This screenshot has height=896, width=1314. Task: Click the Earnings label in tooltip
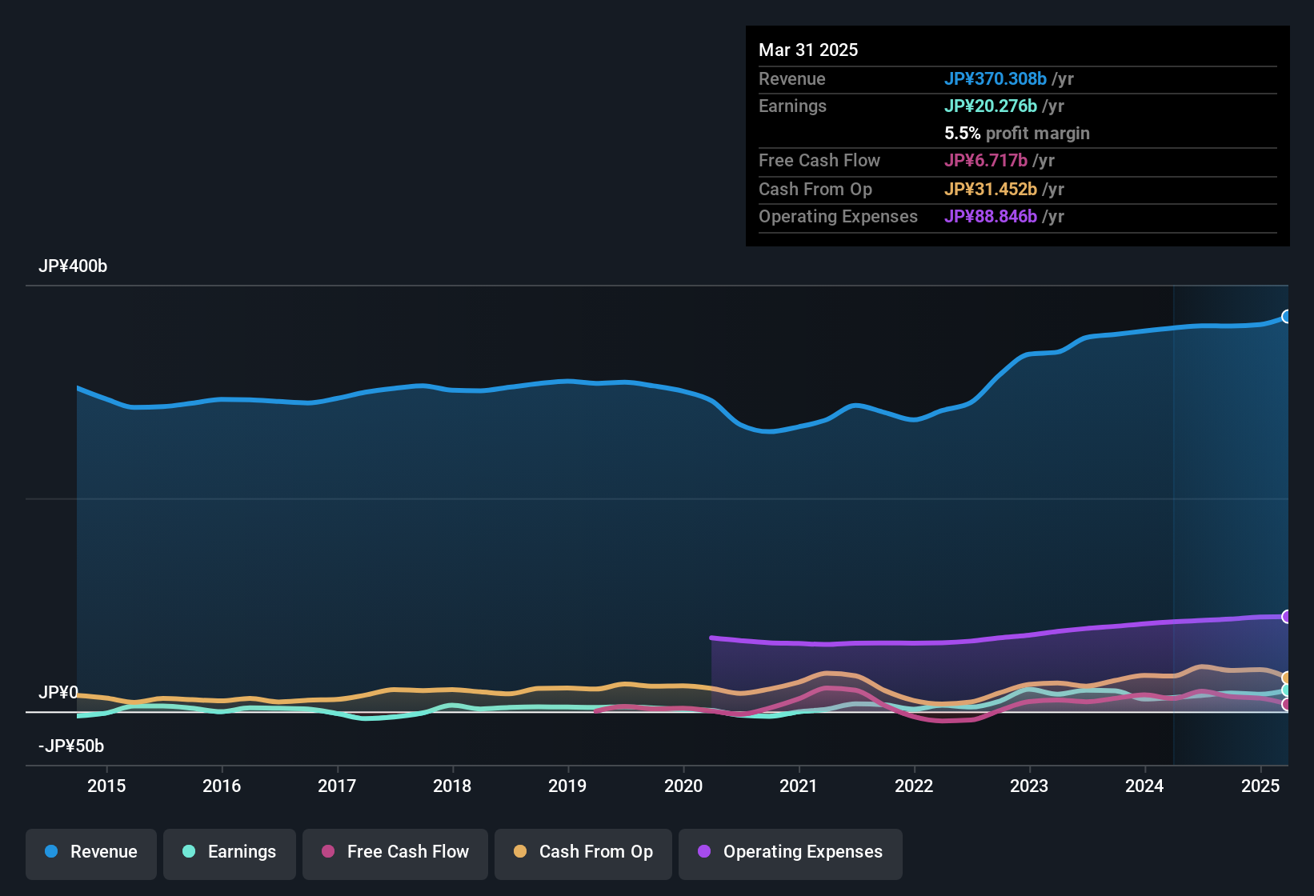coord(792,106)
